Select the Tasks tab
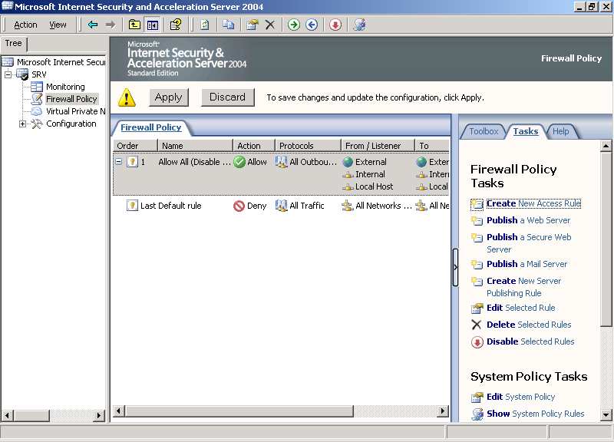Screen dimensions: 614x442 [x=526, y=131]
